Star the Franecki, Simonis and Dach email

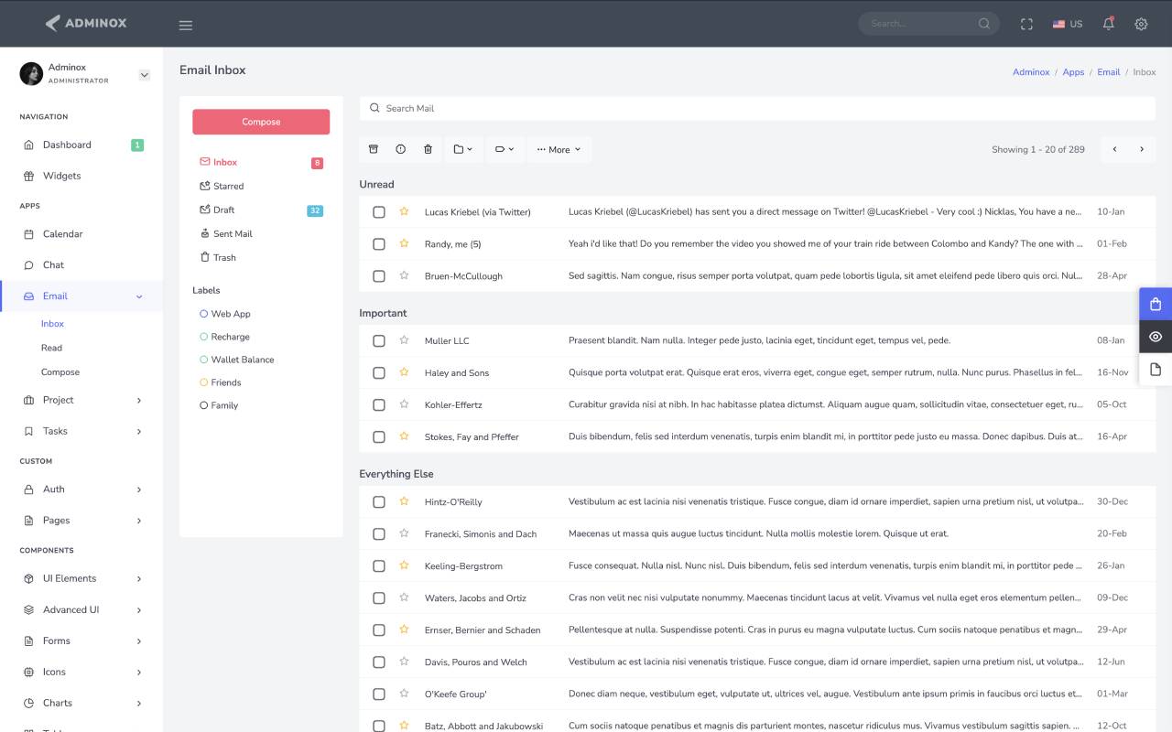[x=404, y=533]
